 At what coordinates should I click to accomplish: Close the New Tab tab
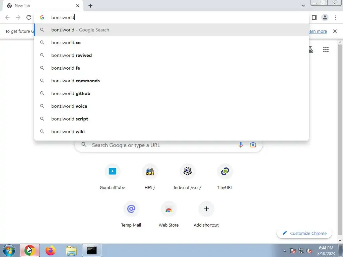coord(78,6)
